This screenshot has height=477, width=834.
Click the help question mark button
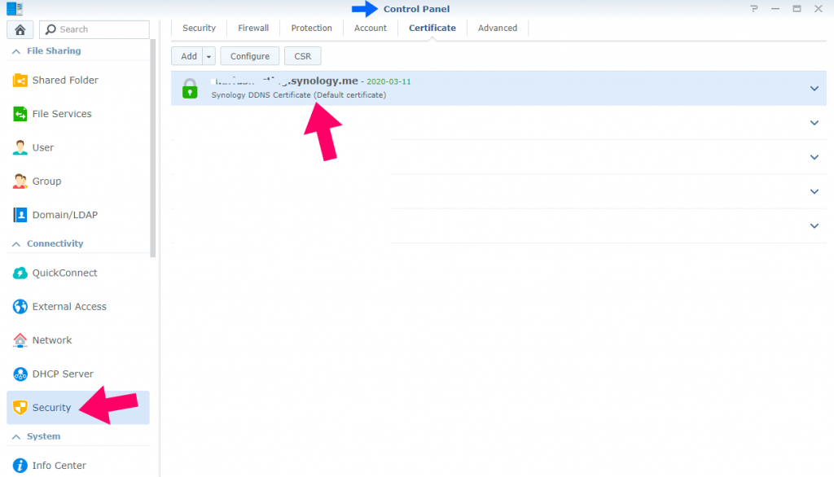pyautogui.click(x=753, y=9)
